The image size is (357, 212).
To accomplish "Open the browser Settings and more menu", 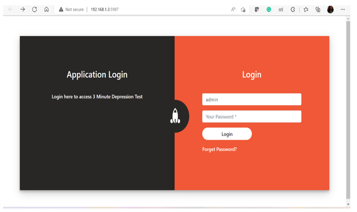I will point(343,9).
